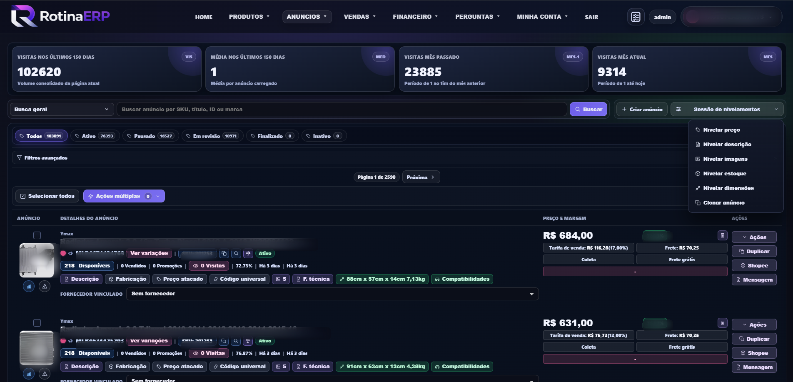Click HOME in navigation bar
The width and height of the screenshot is (793, 382).
(204, 17)
